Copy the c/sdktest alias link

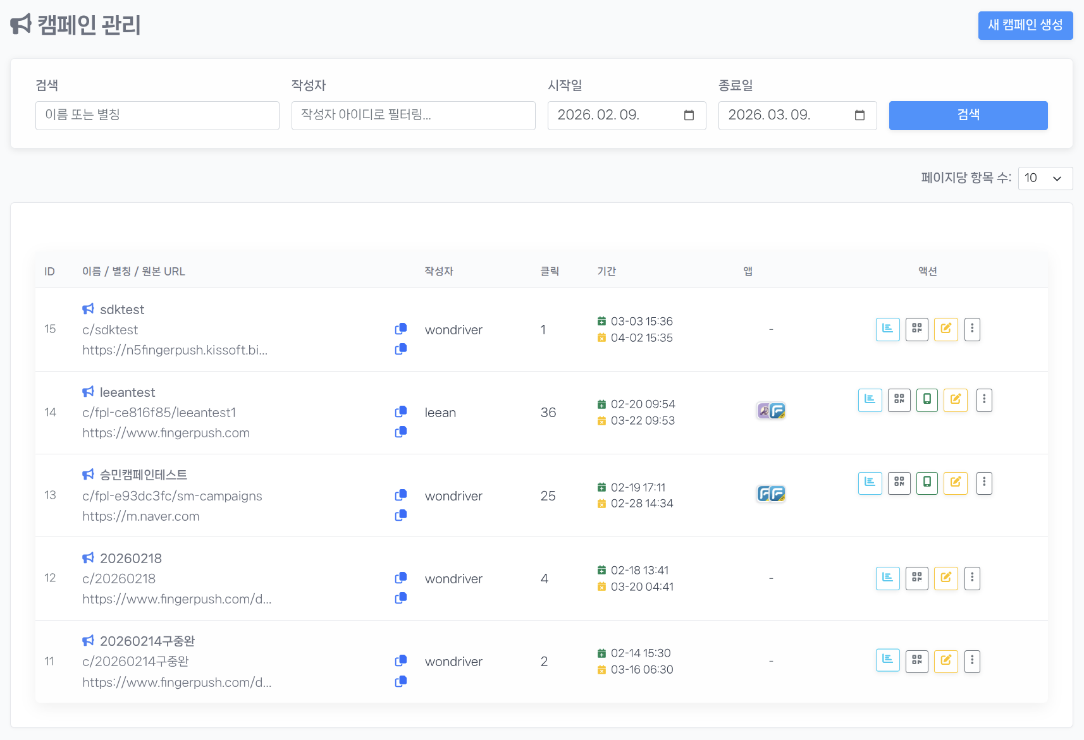[x=400, y=329]
